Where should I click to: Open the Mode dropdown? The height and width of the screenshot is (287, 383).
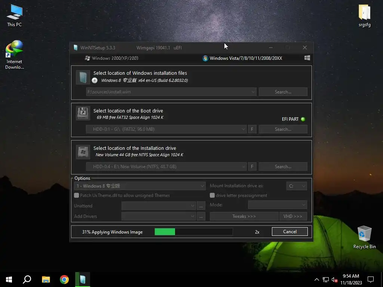click(x=278, y=205)
